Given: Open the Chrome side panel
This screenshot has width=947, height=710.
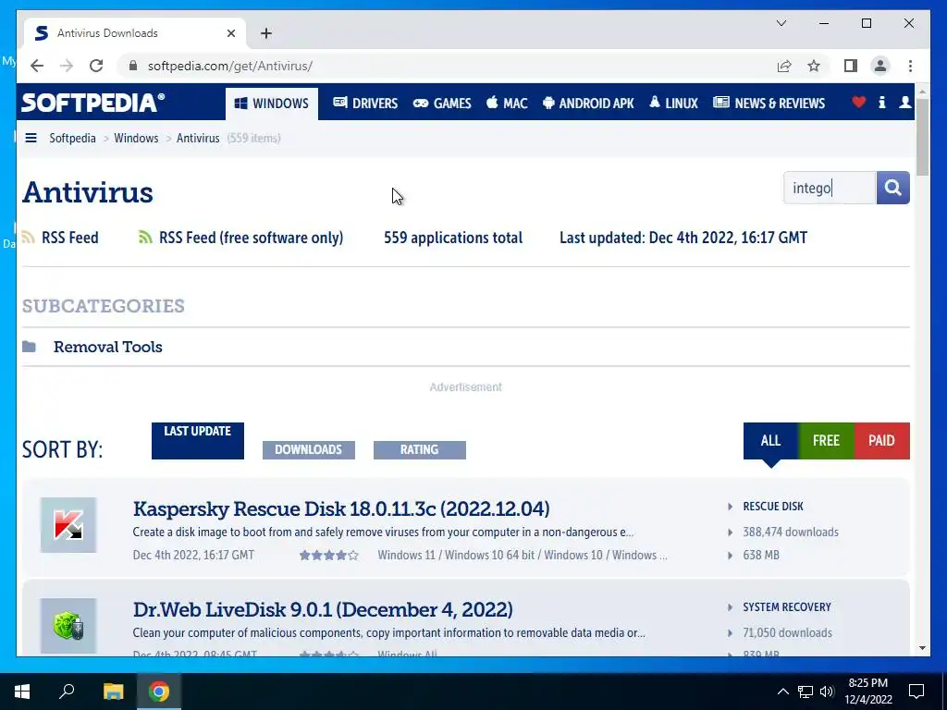Looking at the screenshot, I should tap(851, 66).
